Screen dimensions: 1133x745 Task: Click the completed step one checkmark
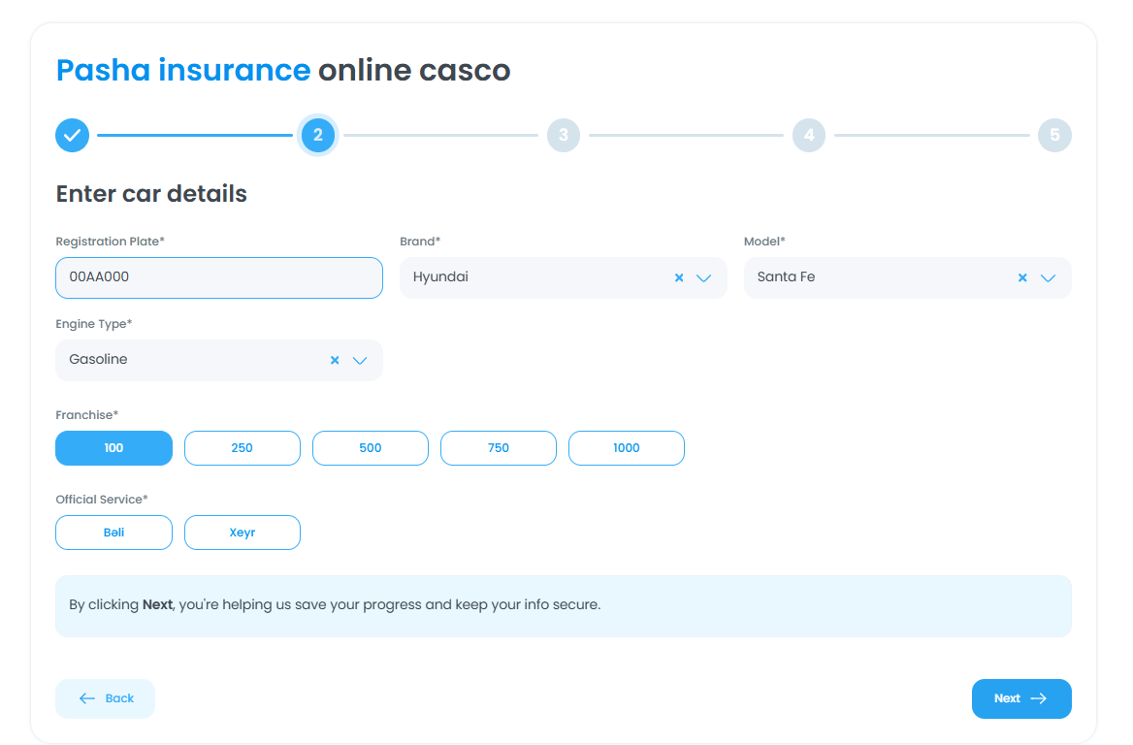tap(72, 136)
